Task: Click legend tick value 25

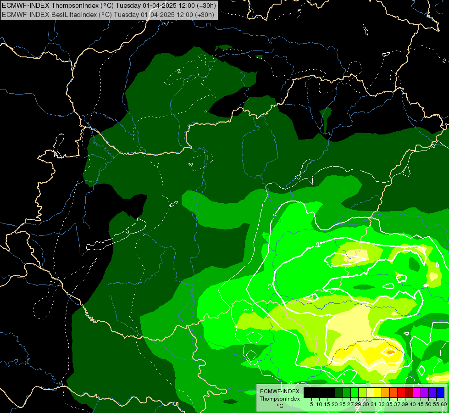Action: (343, 404)
